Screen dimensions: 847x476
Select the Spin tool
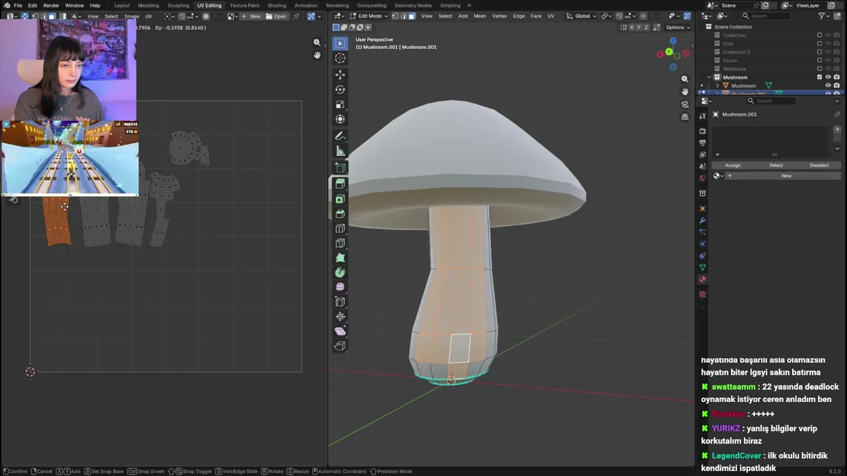(340, 272)
